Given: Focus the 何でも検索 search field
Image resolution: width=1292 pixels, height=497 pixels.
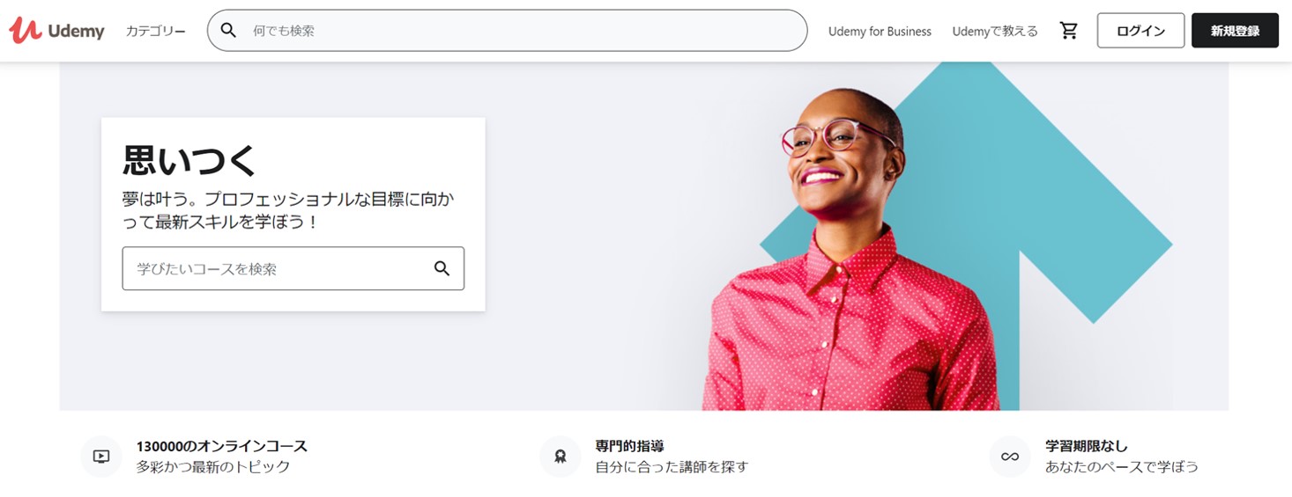Looking at the screenshot, I should [x=507, y=31].
